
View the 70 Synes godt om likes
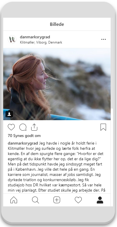(x=24, y=136)
